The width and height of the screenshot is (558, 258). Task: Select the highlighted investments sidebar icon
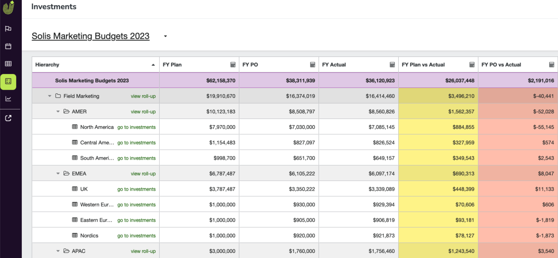(x=8, y=81)
